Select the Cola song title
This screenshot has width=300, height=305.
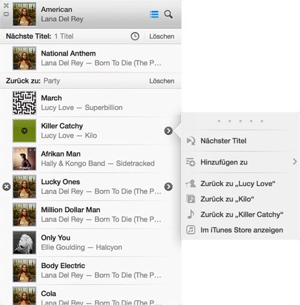coord(48,293)
